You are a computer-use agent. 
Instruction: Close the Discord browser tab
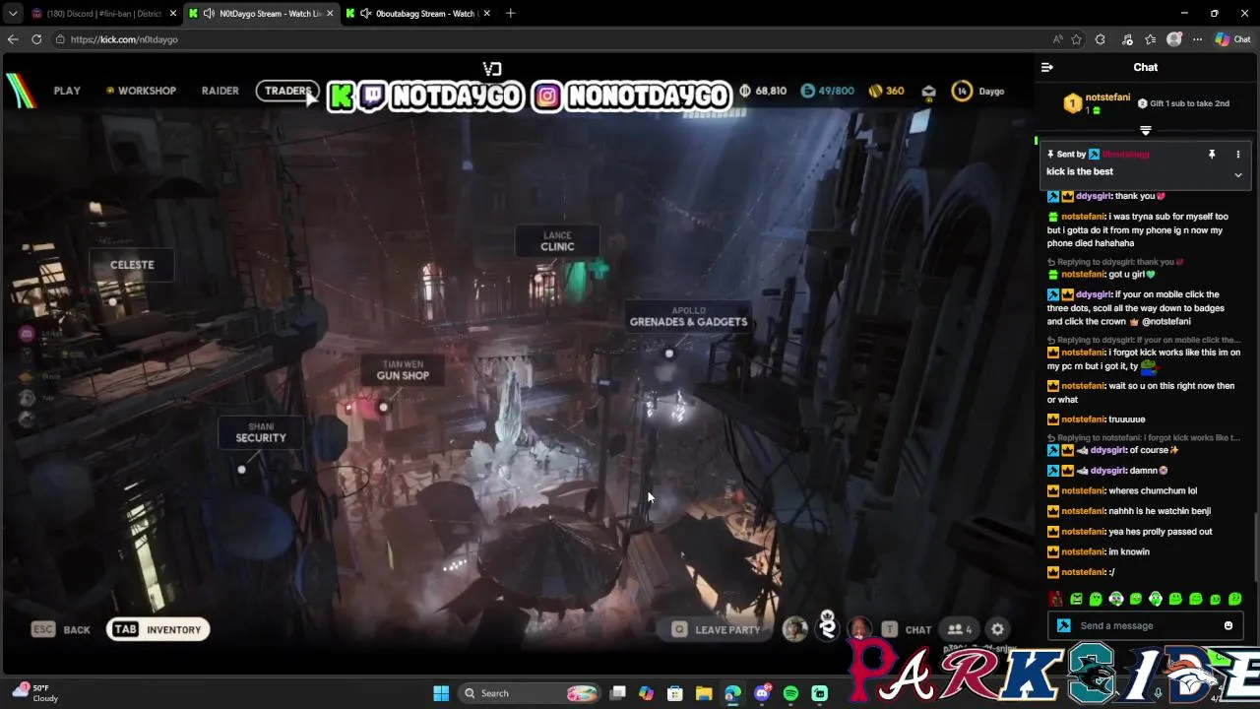point(173,13)
